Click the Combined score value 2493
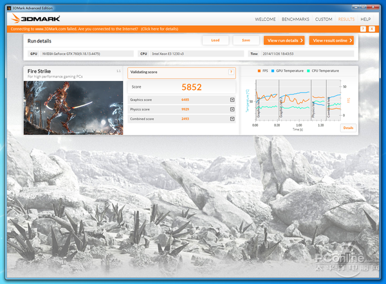 185,119
